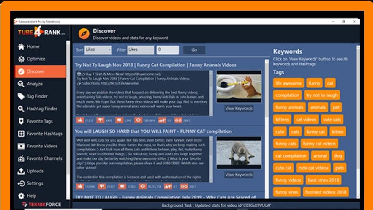Screen dimensions: 373x210
Task: Click the thumbs-up likes icon of first video
Action: (x=80, y=120)
